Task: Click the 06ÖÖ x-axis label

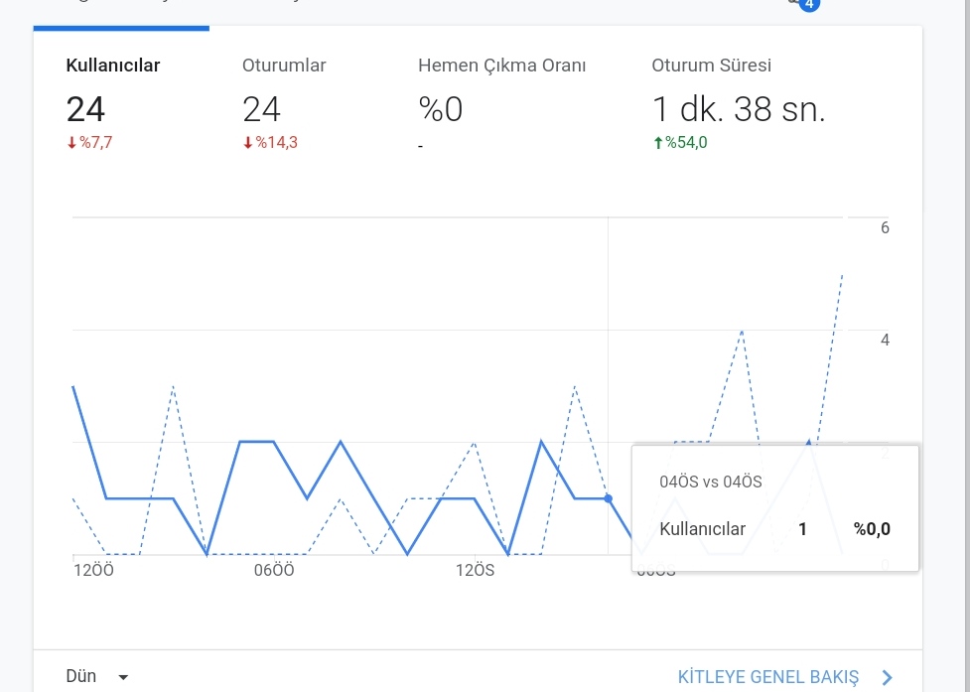Action: click(274, 570)
